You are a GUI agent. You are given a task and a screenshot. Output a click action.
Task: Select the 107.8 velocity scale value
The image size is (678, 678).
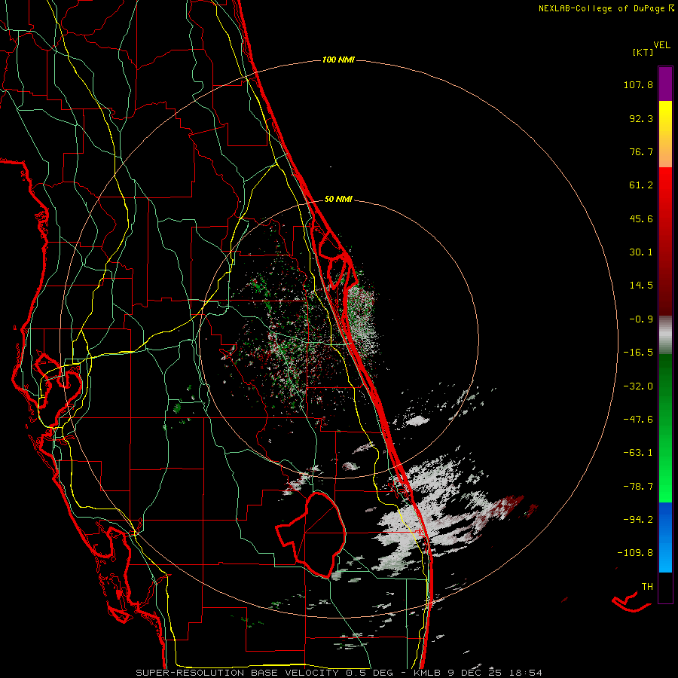tap(638, 84)
